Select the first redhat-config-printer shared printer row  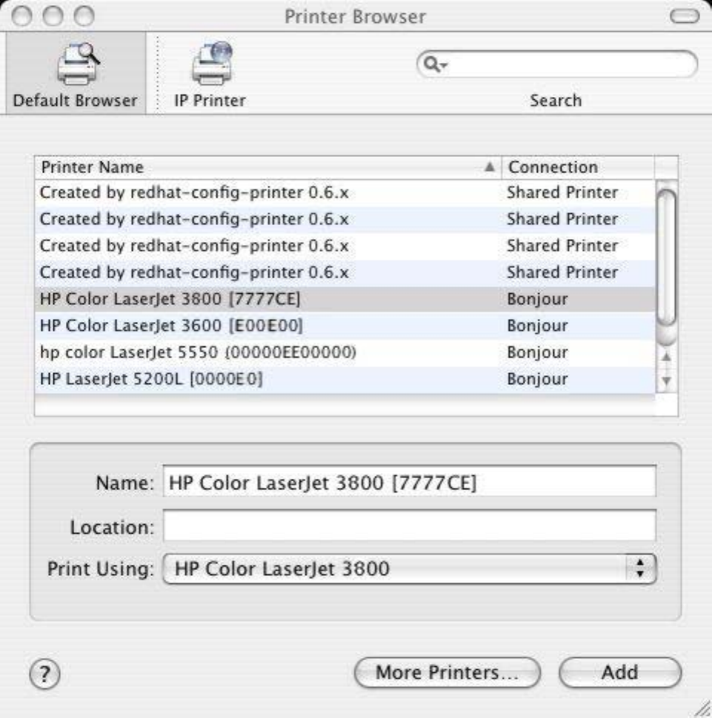(345, 192)
